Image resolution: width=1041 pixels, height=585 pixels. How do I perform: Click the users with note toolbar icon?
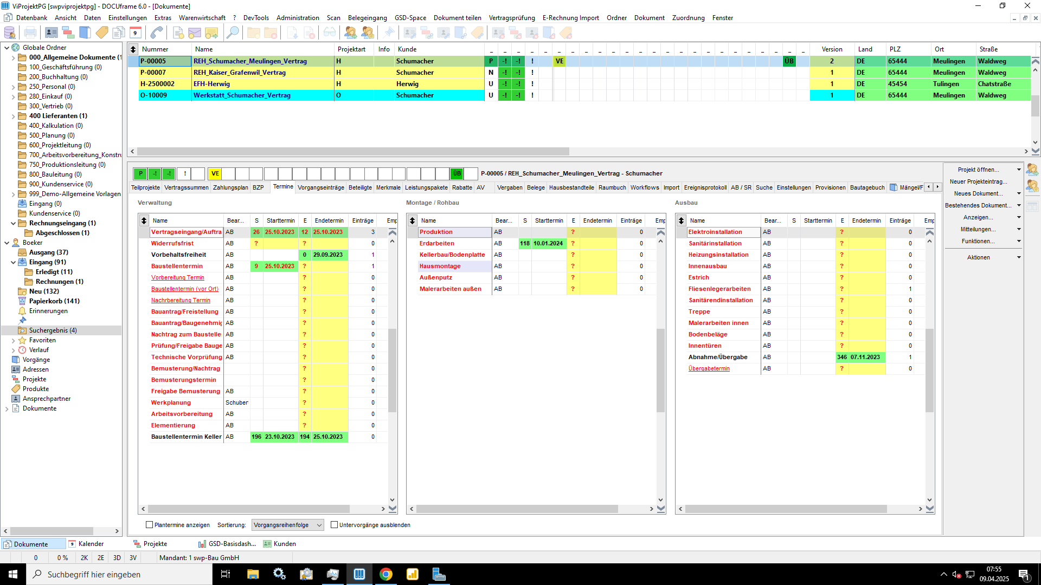click(x=368, y=33)
